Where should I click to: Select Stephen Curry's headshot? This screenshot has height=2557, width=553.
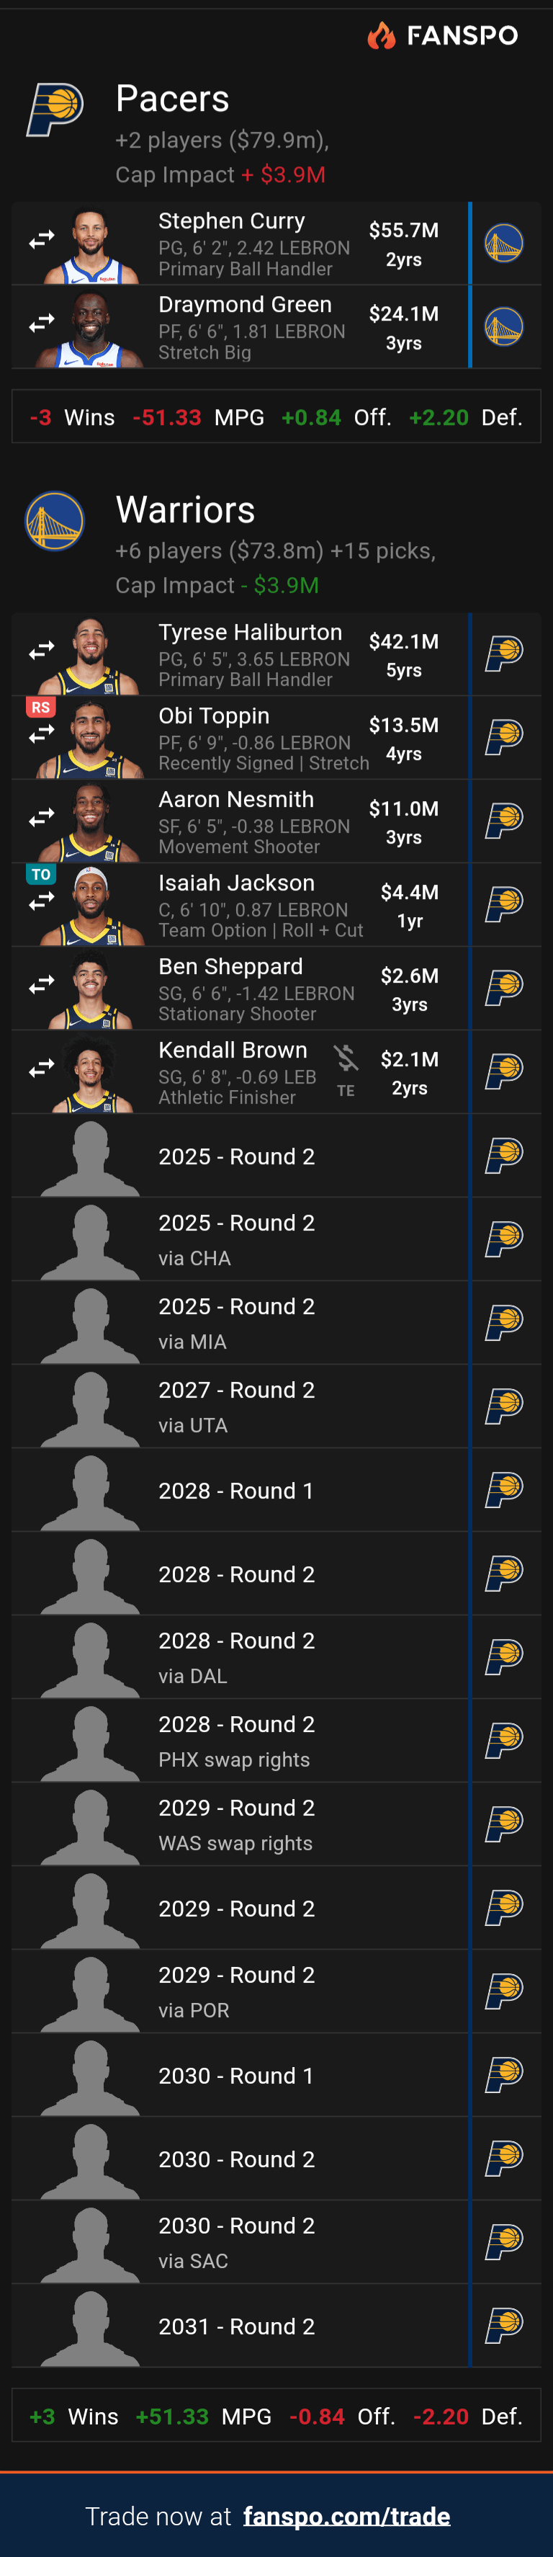[x=91, y=245]
